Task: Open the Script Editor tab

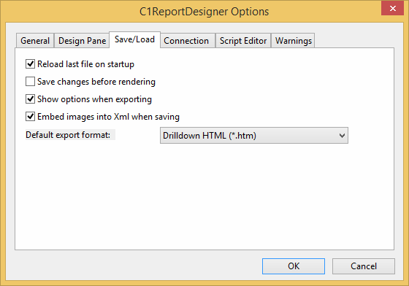Action: (x=243, y=41)
